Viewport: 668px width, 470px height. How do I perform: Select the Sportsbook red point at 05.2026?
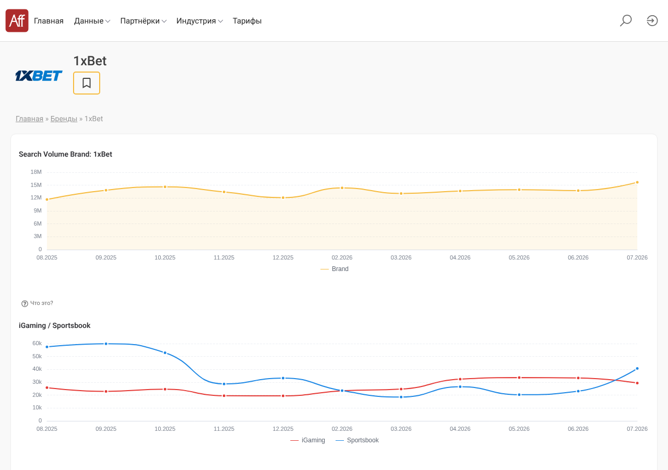pyautogui.click(x=519, y=378)
